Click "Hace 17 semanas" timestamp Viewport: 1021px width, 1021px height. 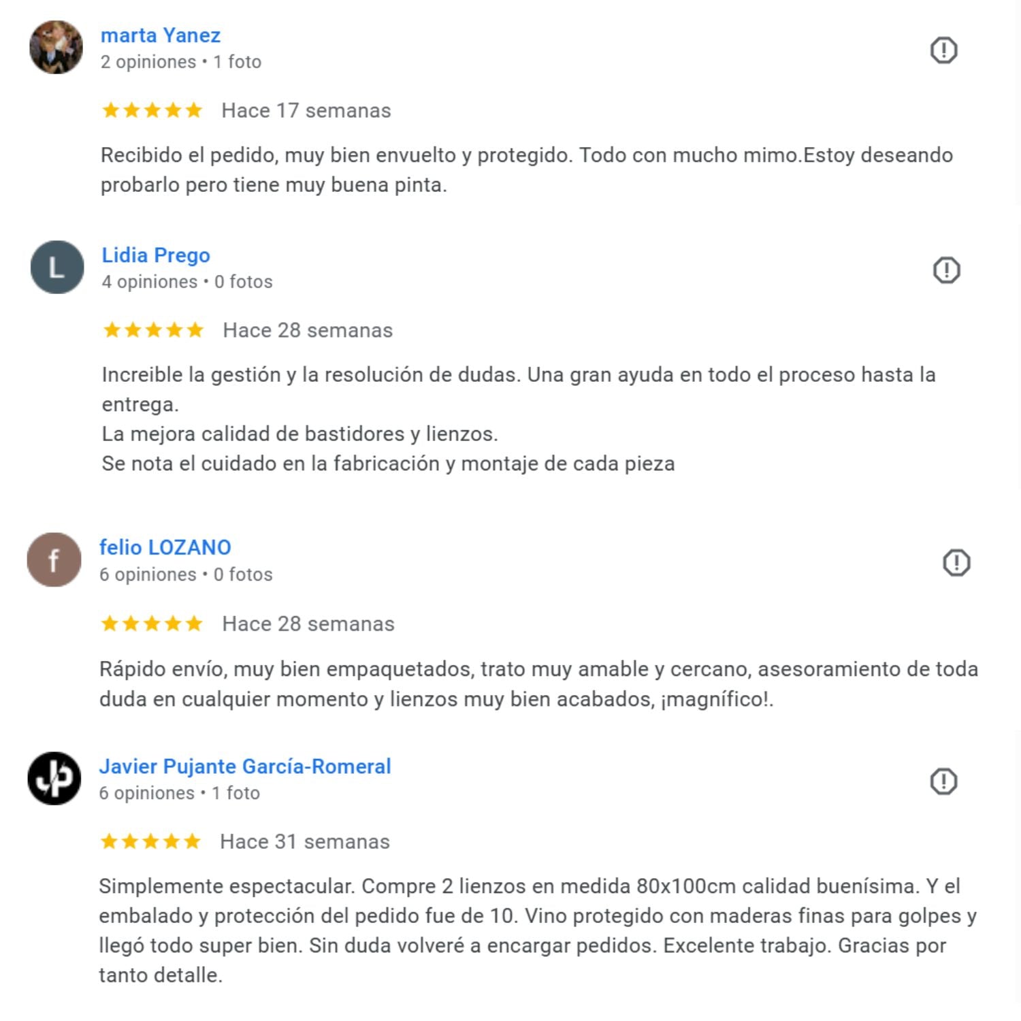coord(306,110)
